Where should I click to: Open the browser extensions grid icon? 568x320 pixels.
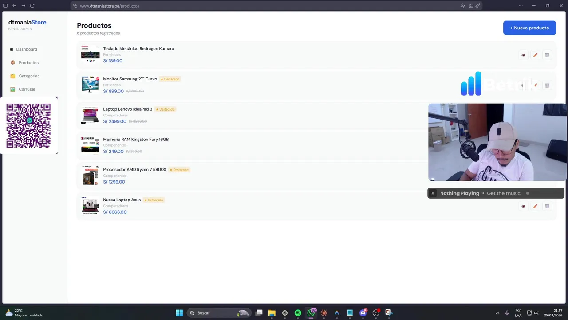[x=471, y=6]
